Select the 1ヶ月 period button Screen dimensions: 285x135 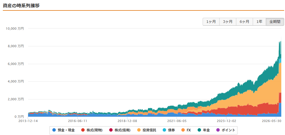pyautogui.click(x=211, y=22)
